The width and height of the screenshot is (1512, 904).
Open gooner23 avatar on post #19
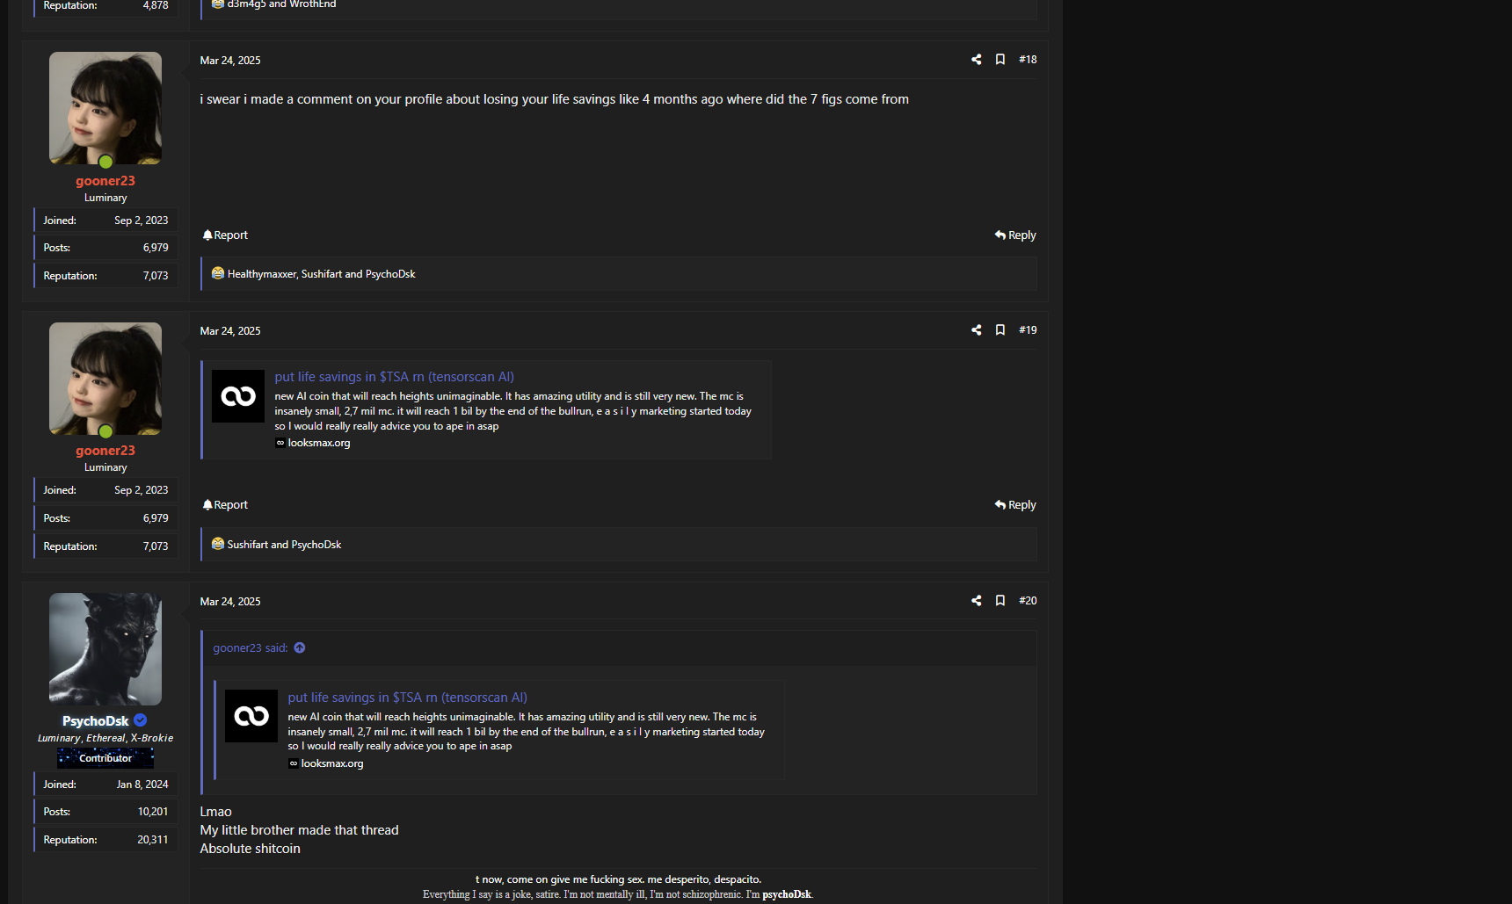pos(105,379)
